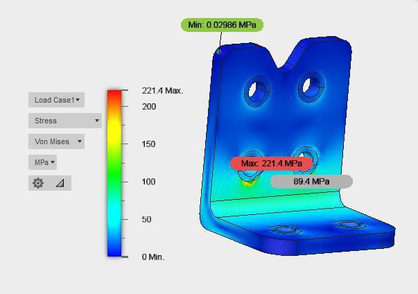Open the Stress result type dropdown

(x=65, y=121)
